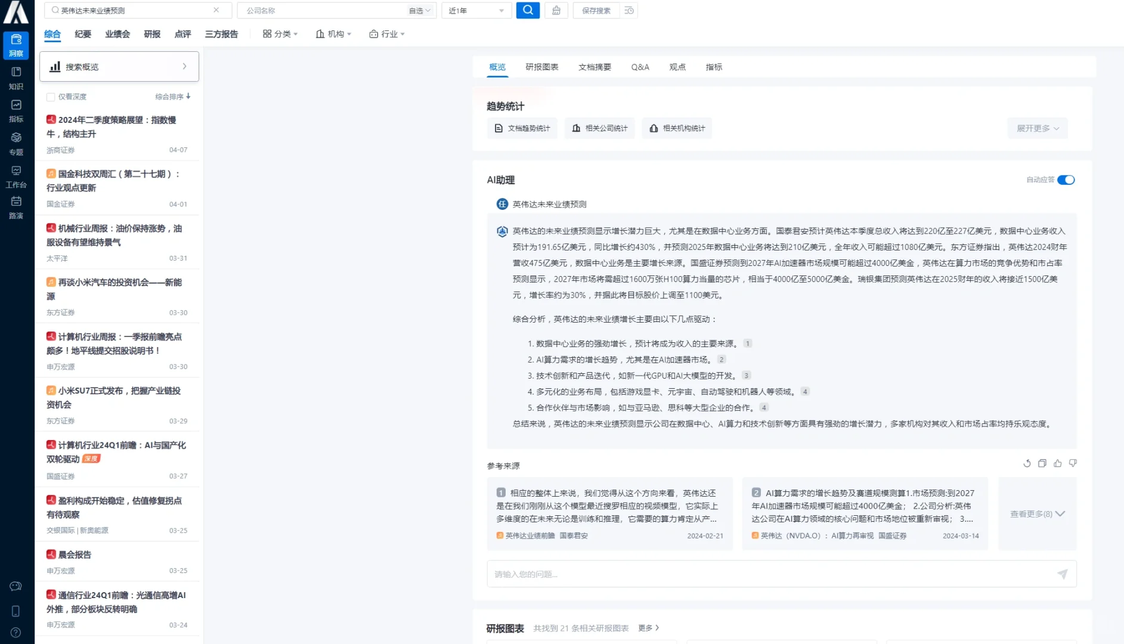
Task: Open the 路演 calendar in the sidebar
Action: [16, 208]
